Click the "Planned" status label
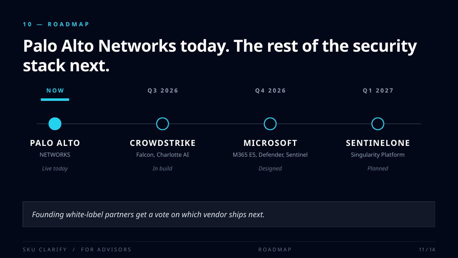The image size is (458, 258). click(378, 168)
